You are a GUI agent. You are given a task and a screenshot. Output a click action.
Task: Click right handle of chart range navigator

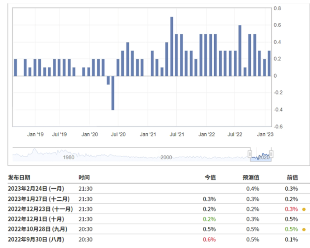271,154
